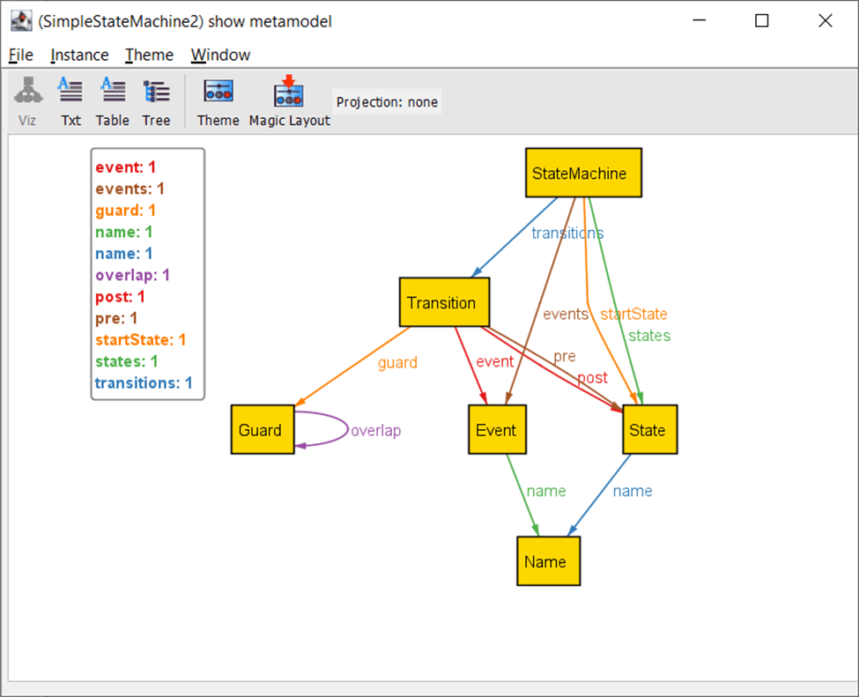Maximize the metamodel window
This screenshot has height=697, width=859.
pos(762,21)
